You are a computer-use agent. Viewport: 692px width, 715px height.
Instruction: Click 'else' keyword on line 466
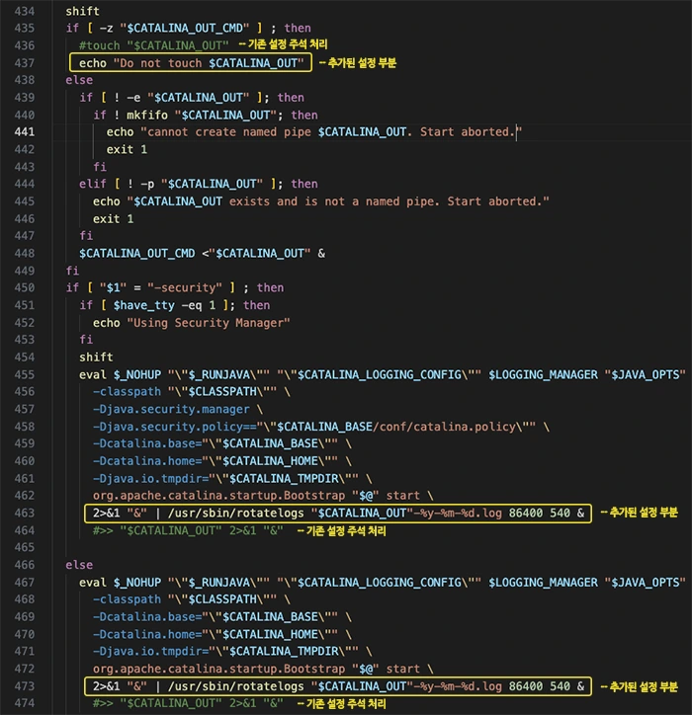coord(79,566)
